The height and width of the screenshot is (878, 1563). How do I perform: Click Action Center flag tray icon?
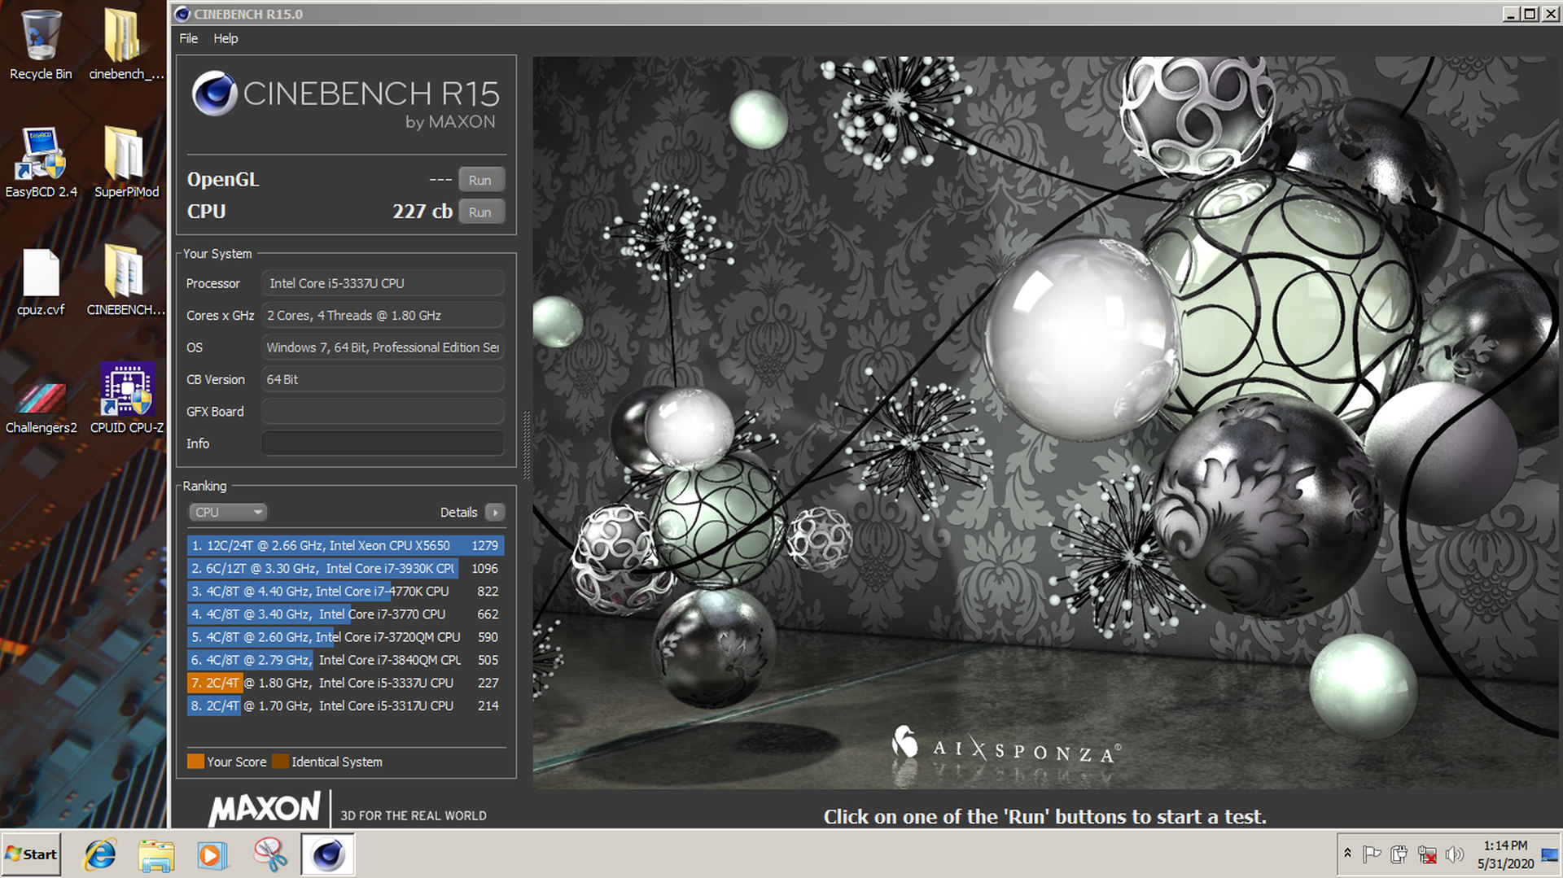pos(1372,854)
